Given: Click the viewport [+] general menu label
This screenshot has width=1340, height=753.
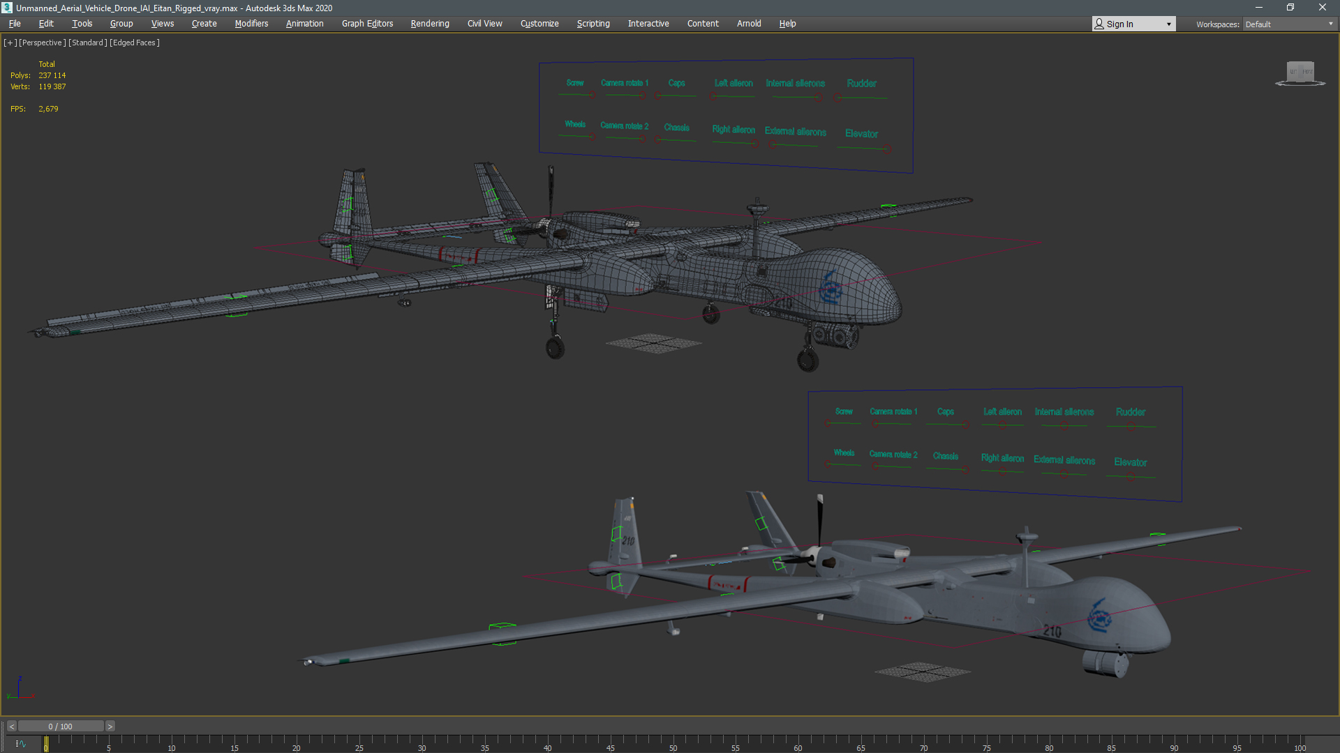Looking at the screenshot, I should [10, 43].
